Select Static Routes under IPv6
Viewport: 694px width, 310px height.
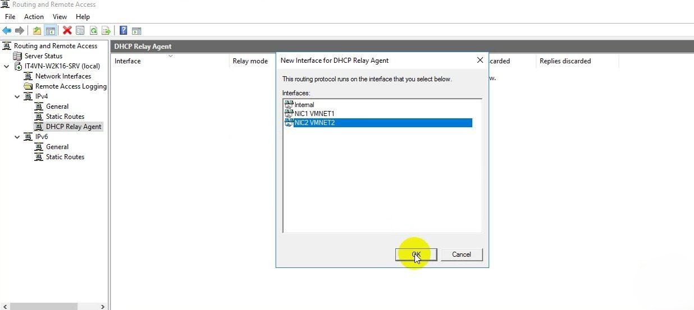pyautogui.click(x=65, y=157)
